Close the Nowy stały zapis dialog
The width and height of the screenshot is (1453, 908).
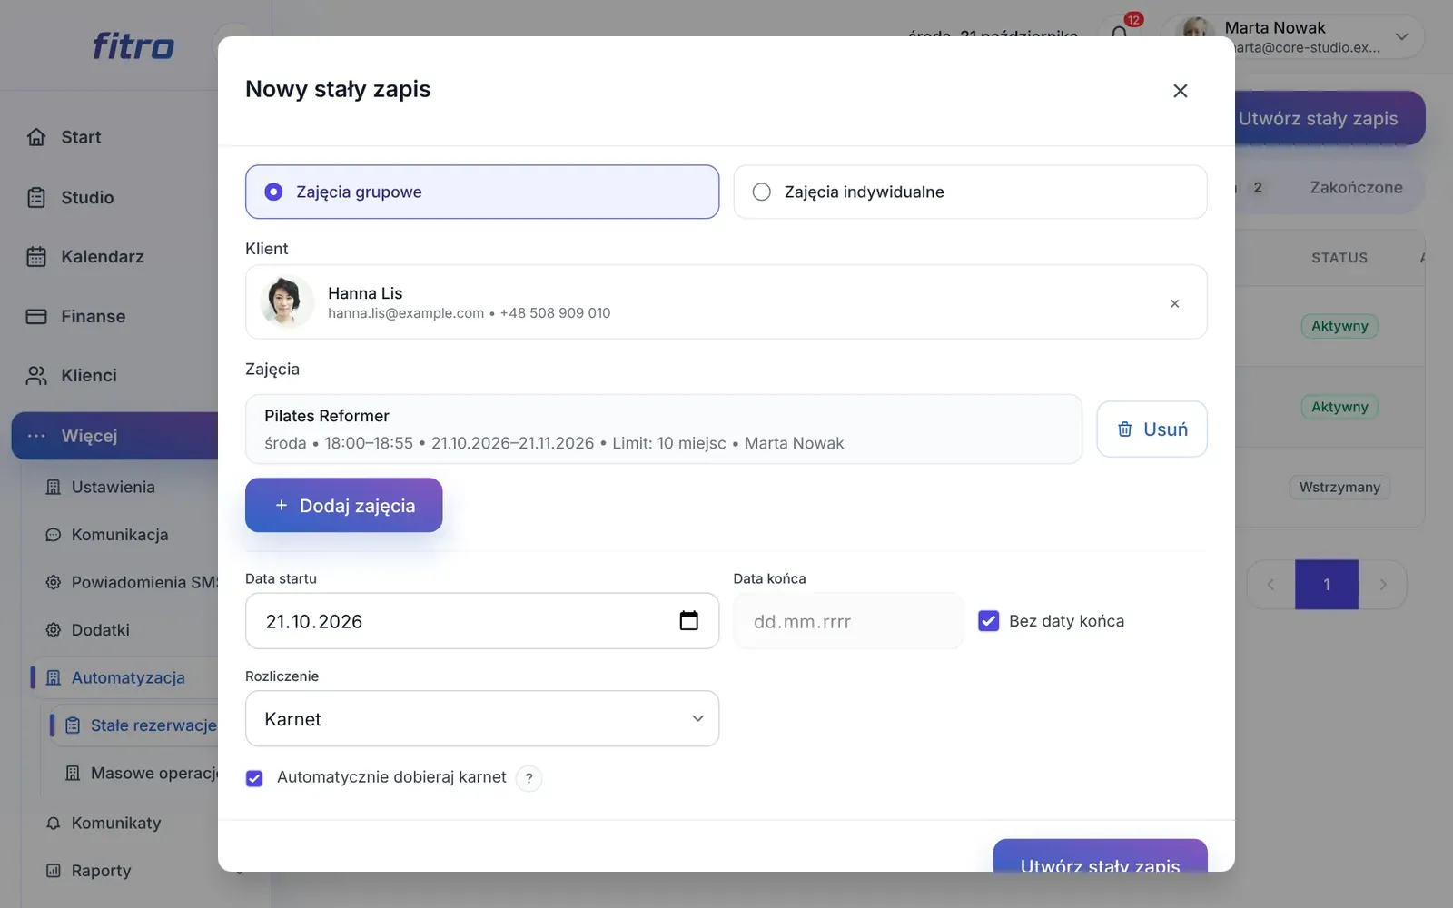click(x=1180, y=91)
